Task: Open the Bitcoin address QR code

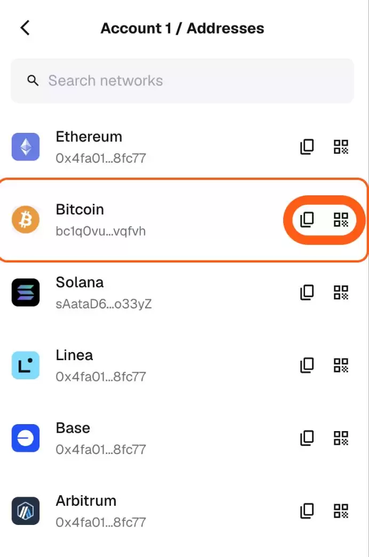Action: [341, 219]
